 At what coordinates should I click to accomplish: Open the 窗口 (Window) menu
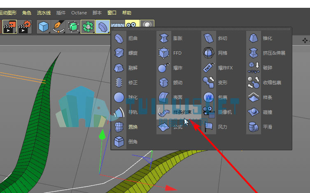tap(112, 13)
